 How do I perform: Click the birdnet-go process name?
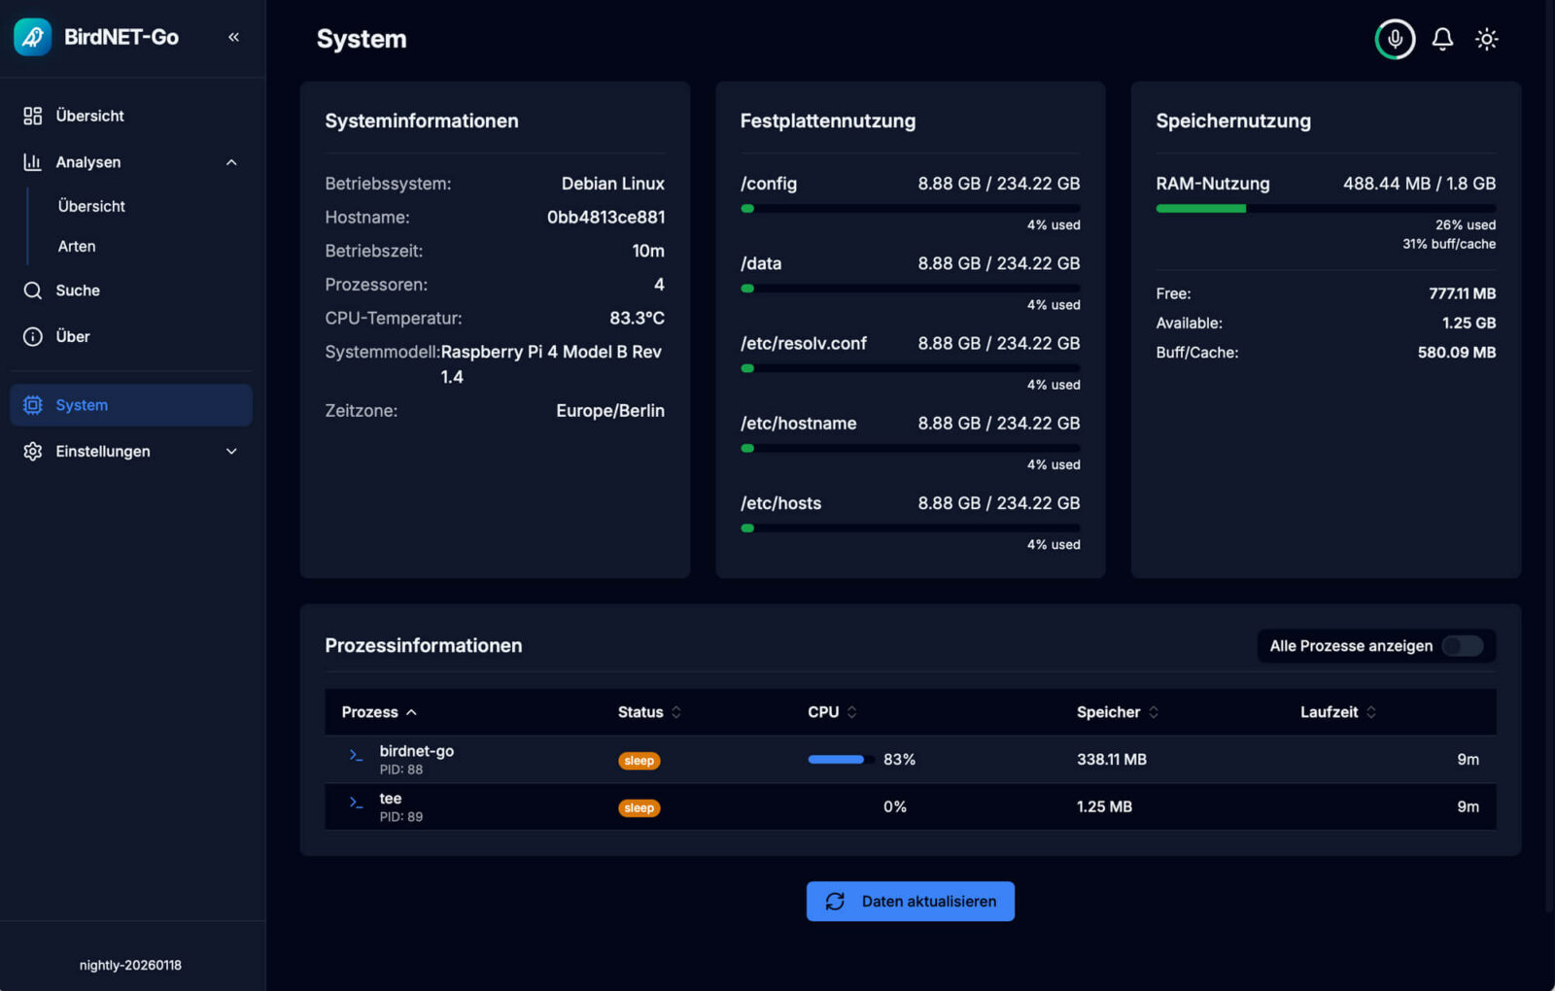click(416, 751)
